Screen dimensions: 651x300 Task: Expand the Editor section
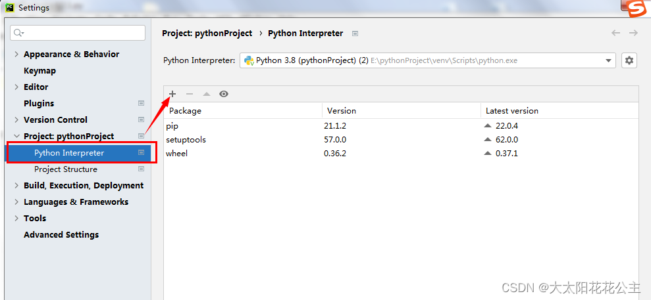[16, 87]
